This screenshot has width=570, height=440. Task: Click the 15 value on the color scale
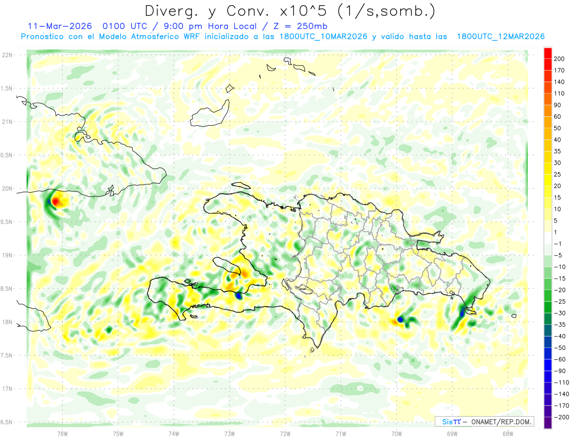tap(558, 198)
